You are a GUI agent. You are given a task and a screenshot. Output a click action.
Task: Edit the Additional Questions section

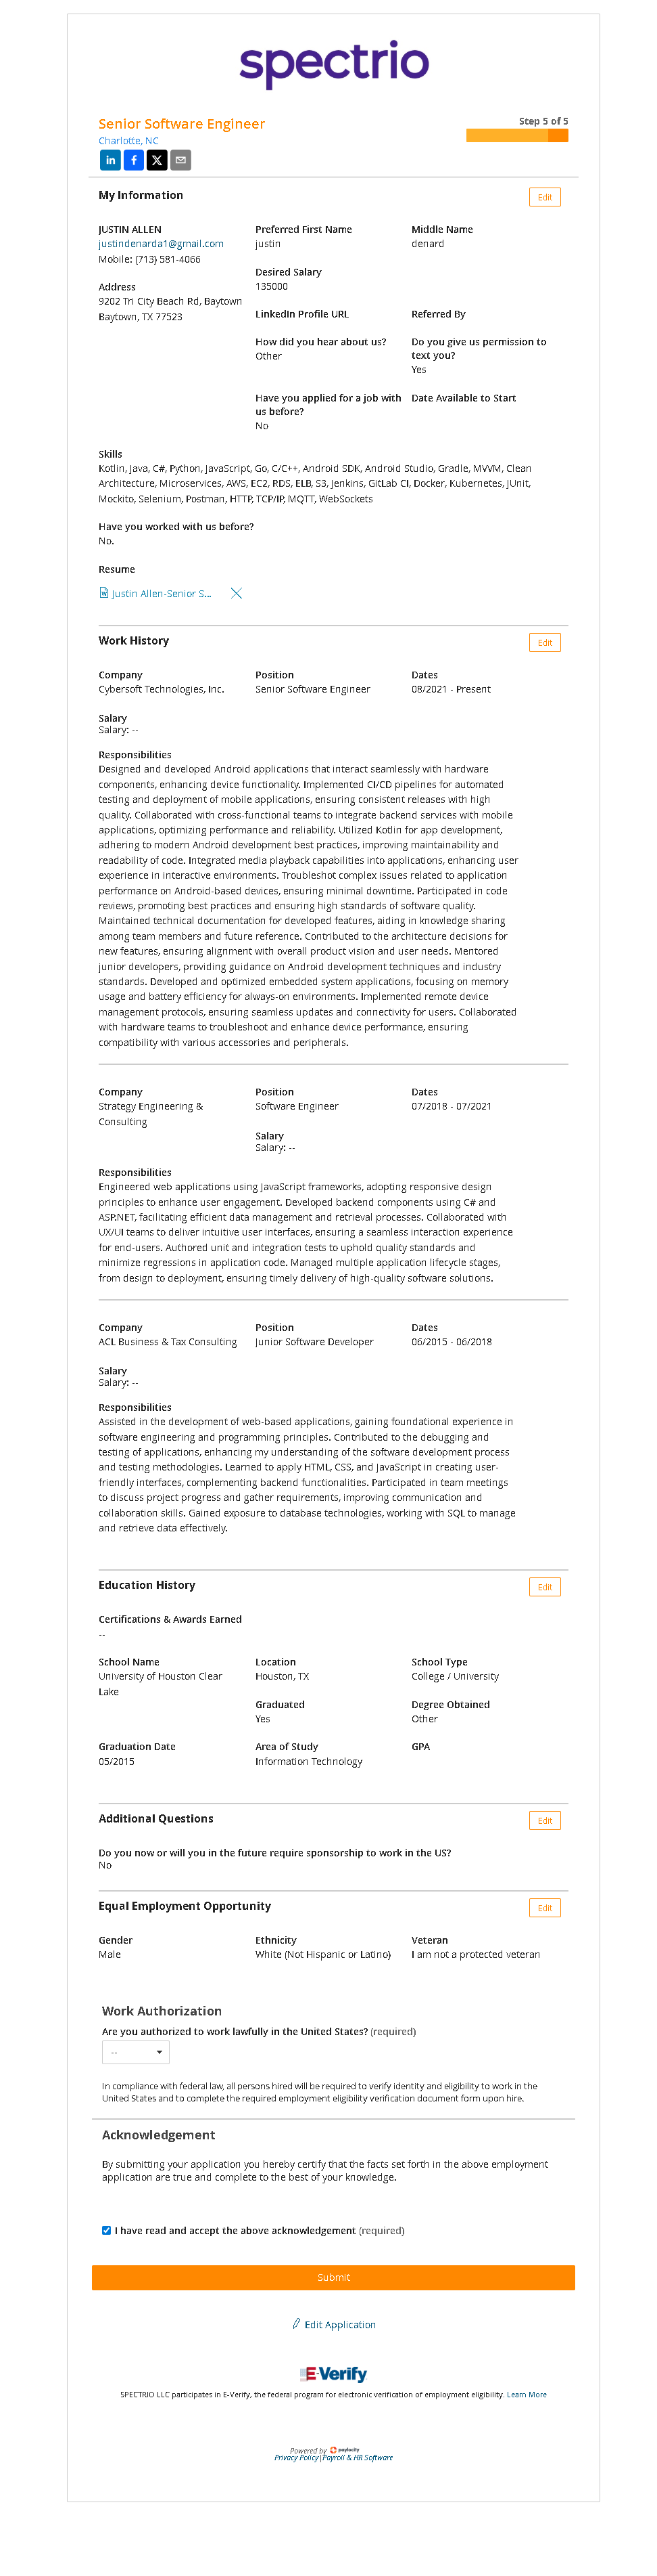tap(544, 1820)
